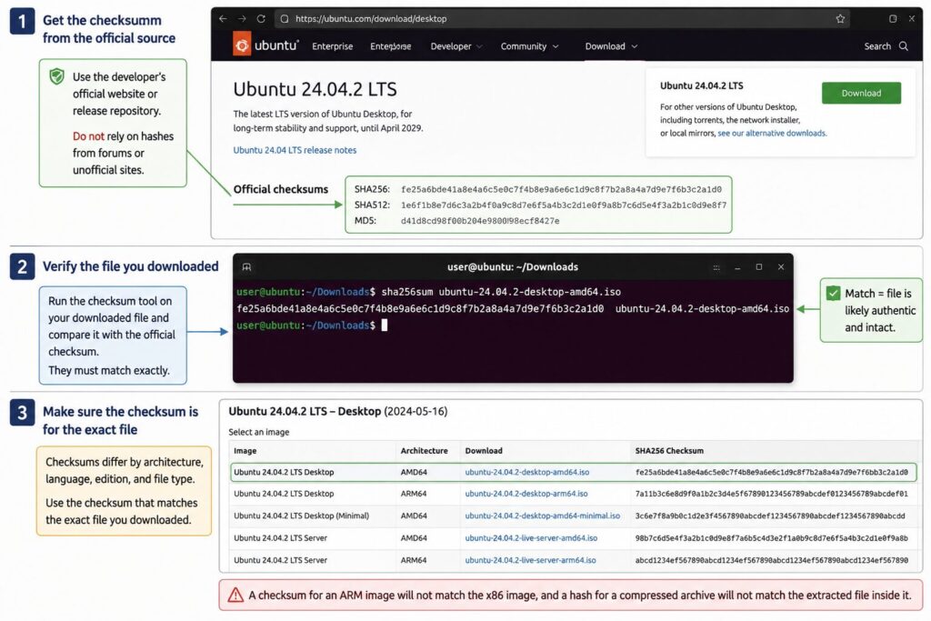This screenshot has height=621, width=931.
Task: Click the official SHA512 checksum value
Action: [x=564, y=205]
